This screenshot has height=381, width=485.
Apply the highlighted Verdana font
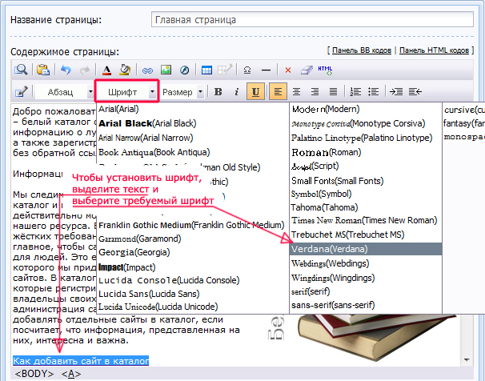[x=366, y=249]
